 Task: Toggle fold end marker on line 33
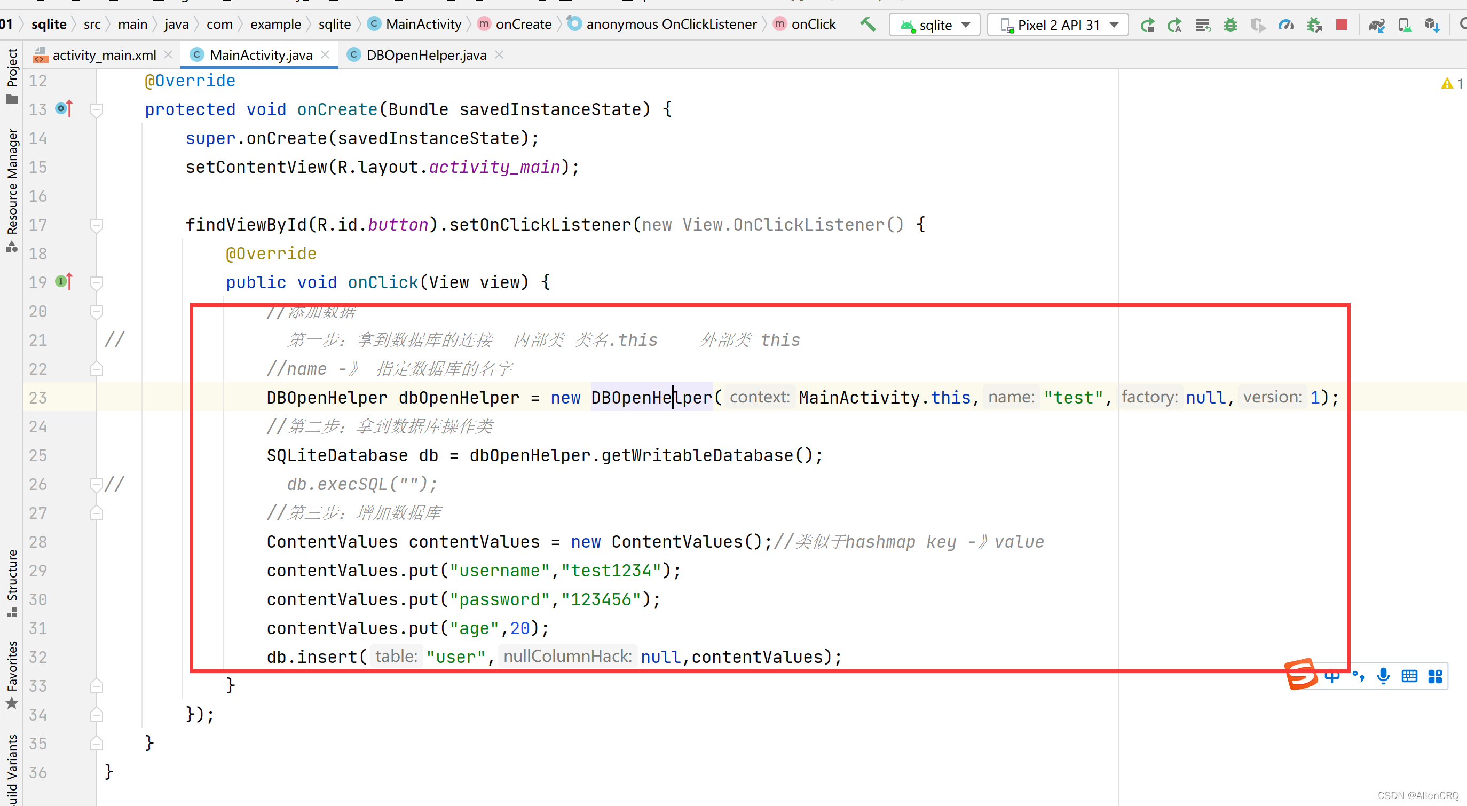click(97, 685)
